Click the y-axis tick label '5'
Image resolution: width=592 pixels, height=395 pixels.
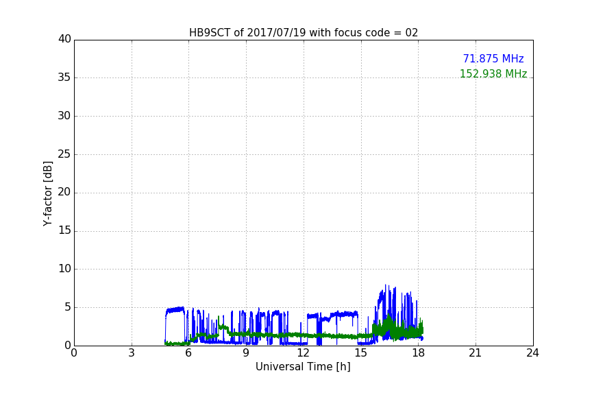[68, 307]
